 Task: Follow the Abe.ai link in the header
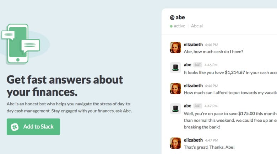coord(197,26)
